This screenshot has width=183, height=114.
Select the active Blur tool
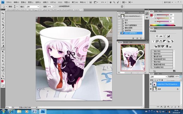click(3, 49)
